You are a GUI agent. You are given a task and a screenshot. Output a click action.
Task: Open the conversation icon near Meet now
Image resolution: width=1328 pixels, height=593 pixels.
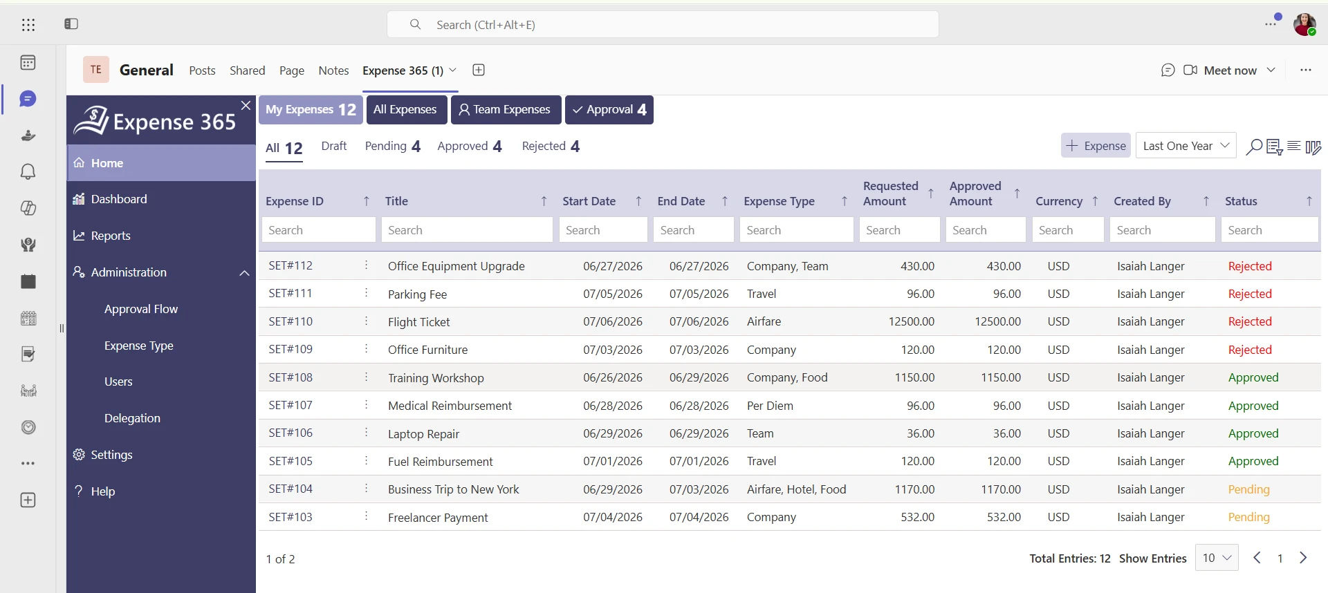point(1168,70)
